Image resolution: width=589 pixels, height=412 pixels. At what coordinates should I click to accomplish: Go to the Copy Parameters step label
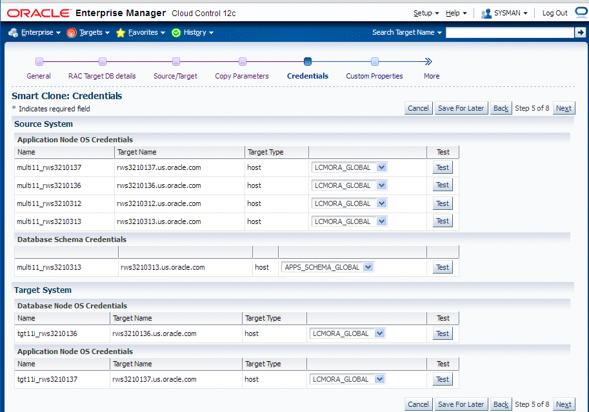tap(242, 76)
